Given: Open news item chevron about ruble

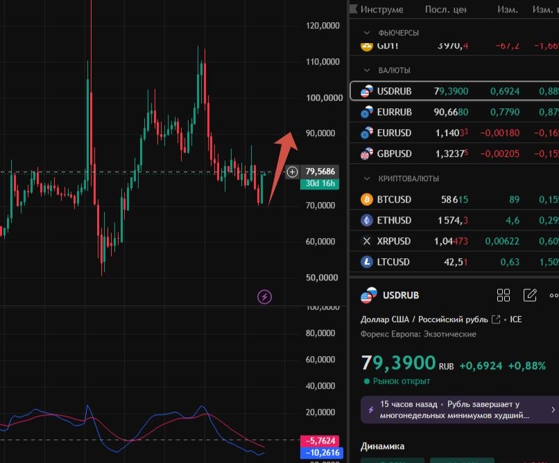Looking at the screenshot, I should [x=553, y=410].
